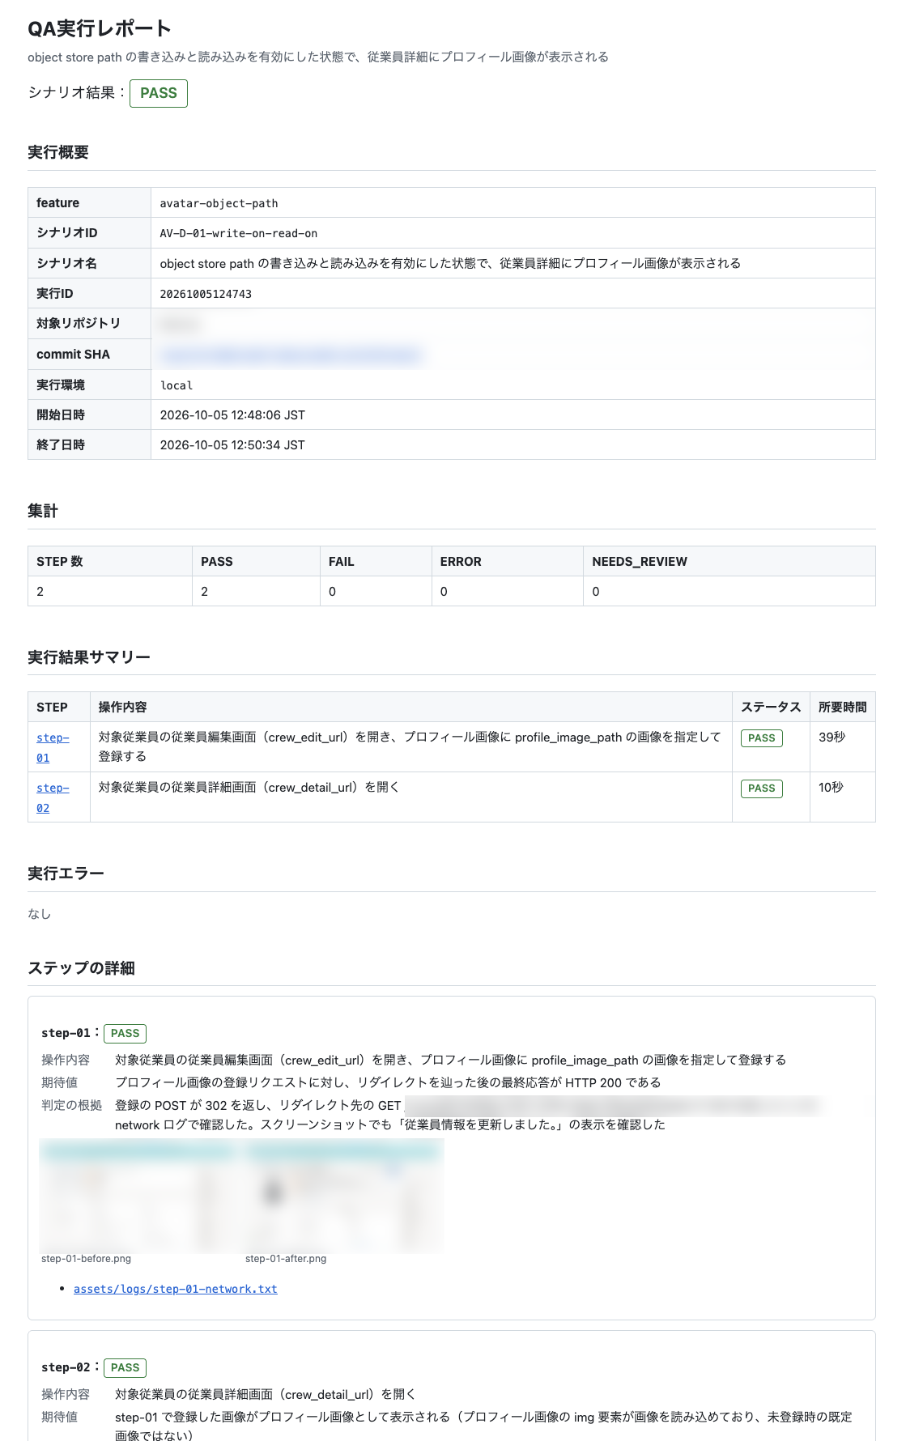Select start time 2026-10-05 12:48:06 JST
Image resolution: width=923 pixels, height=1441 pixels.
(232, 415)
